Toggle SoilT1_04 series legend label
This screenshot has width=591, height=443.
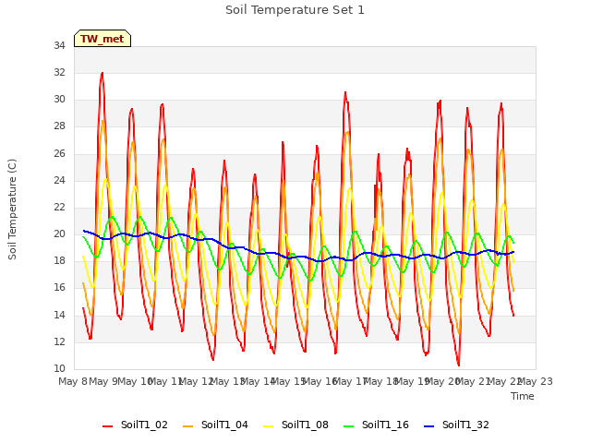coord(224,425)
